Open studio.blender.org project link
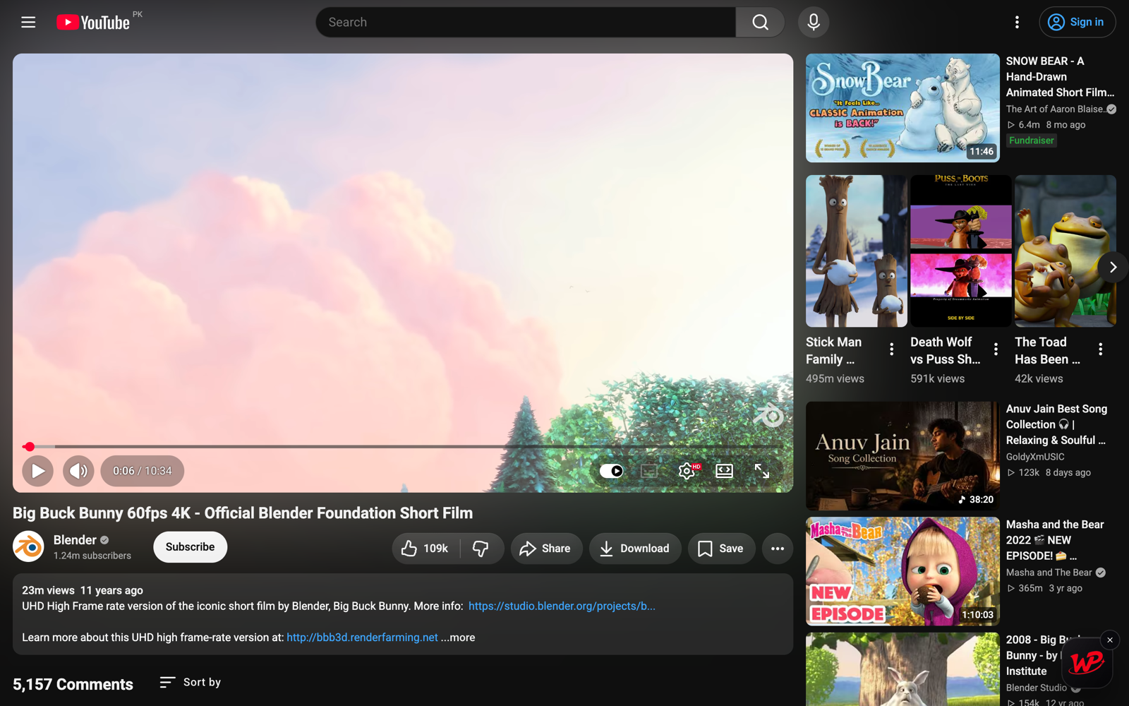The image size is (1129, 706). pyautogui.click(x=562, y=606)
